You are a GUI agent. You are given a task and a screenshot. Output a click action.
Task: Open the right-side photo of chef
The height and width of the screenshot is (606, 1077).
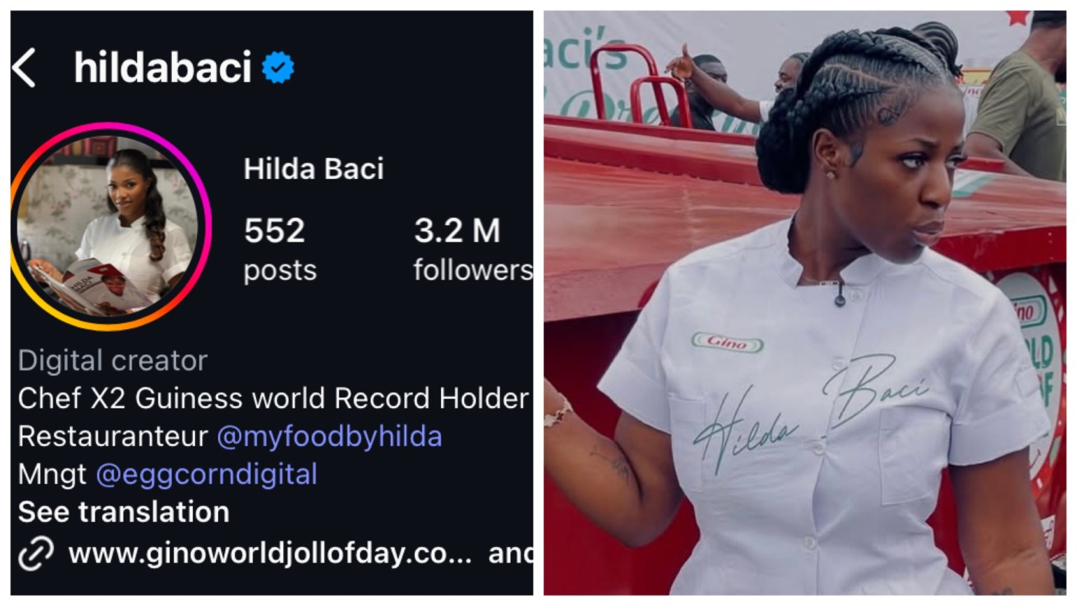tap(805, 303)
